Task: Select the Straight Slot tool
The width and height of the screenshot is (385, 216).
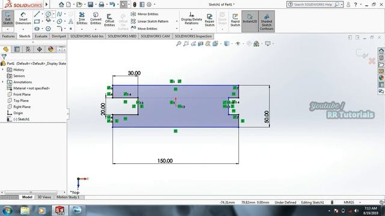Action: pyautogui.click(x=37, y=29)
